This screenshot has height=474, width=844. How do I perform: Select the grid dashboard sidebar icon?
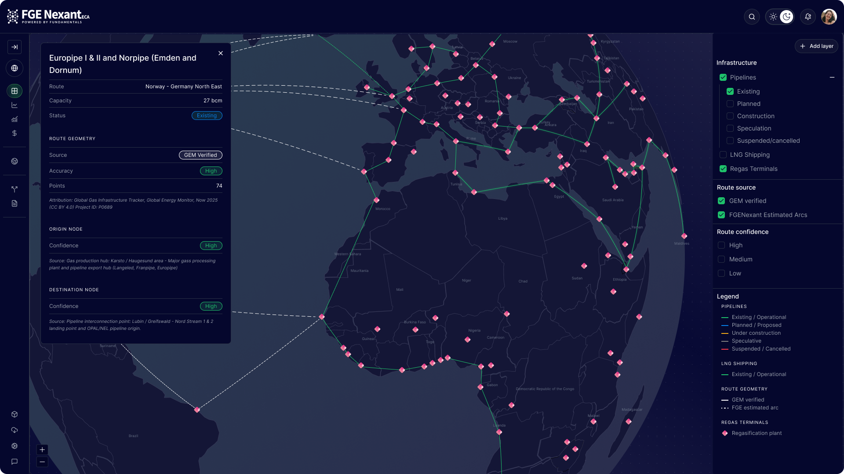pyautogui.click(x=15, y=91)
